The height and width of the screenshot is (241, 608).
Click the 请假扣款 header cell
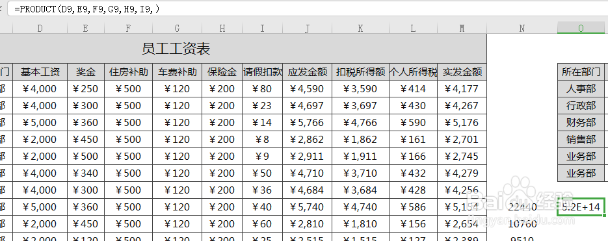pos(263,71)
